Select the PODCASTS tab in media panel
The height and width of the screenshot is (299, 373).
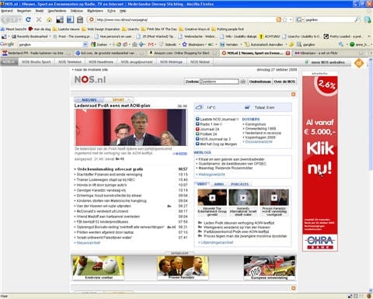(240, 184)
